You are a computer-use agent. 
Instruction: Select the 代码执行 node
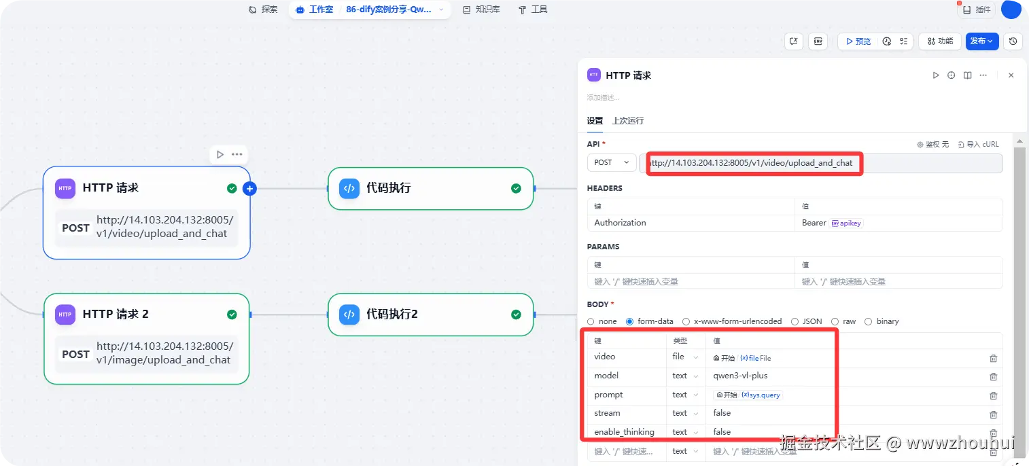tap(431, 188)
